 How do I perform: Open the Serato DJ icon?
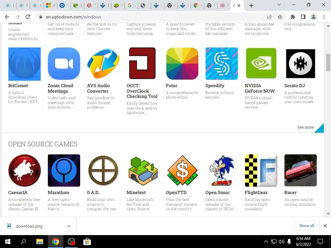point(301,64)
